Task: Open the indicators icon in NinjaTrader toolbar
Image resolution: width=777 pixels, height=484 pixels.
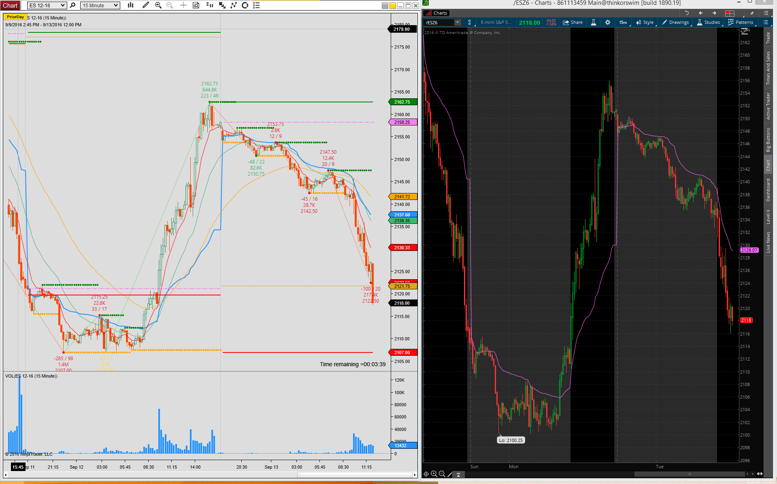Action: (x=234, y=5)
